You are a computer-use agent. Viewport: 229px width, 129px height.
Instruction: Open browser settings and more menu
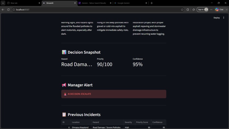tap(211, 9)
